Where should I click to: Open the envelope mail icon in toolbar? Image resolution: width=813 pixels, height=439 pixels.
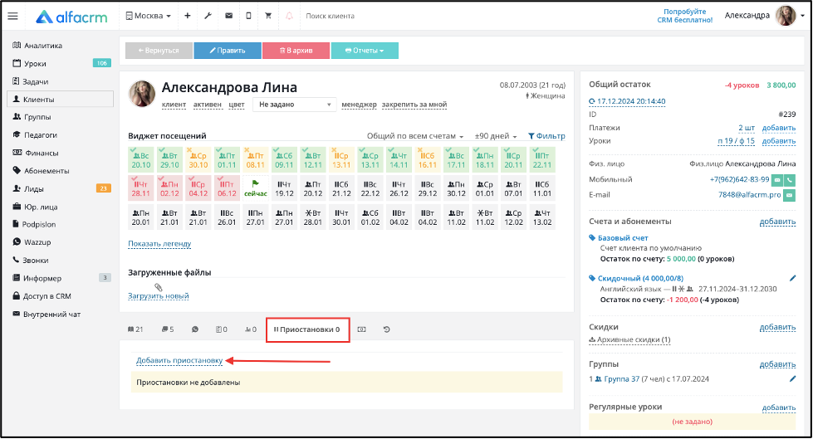[228, 16]
